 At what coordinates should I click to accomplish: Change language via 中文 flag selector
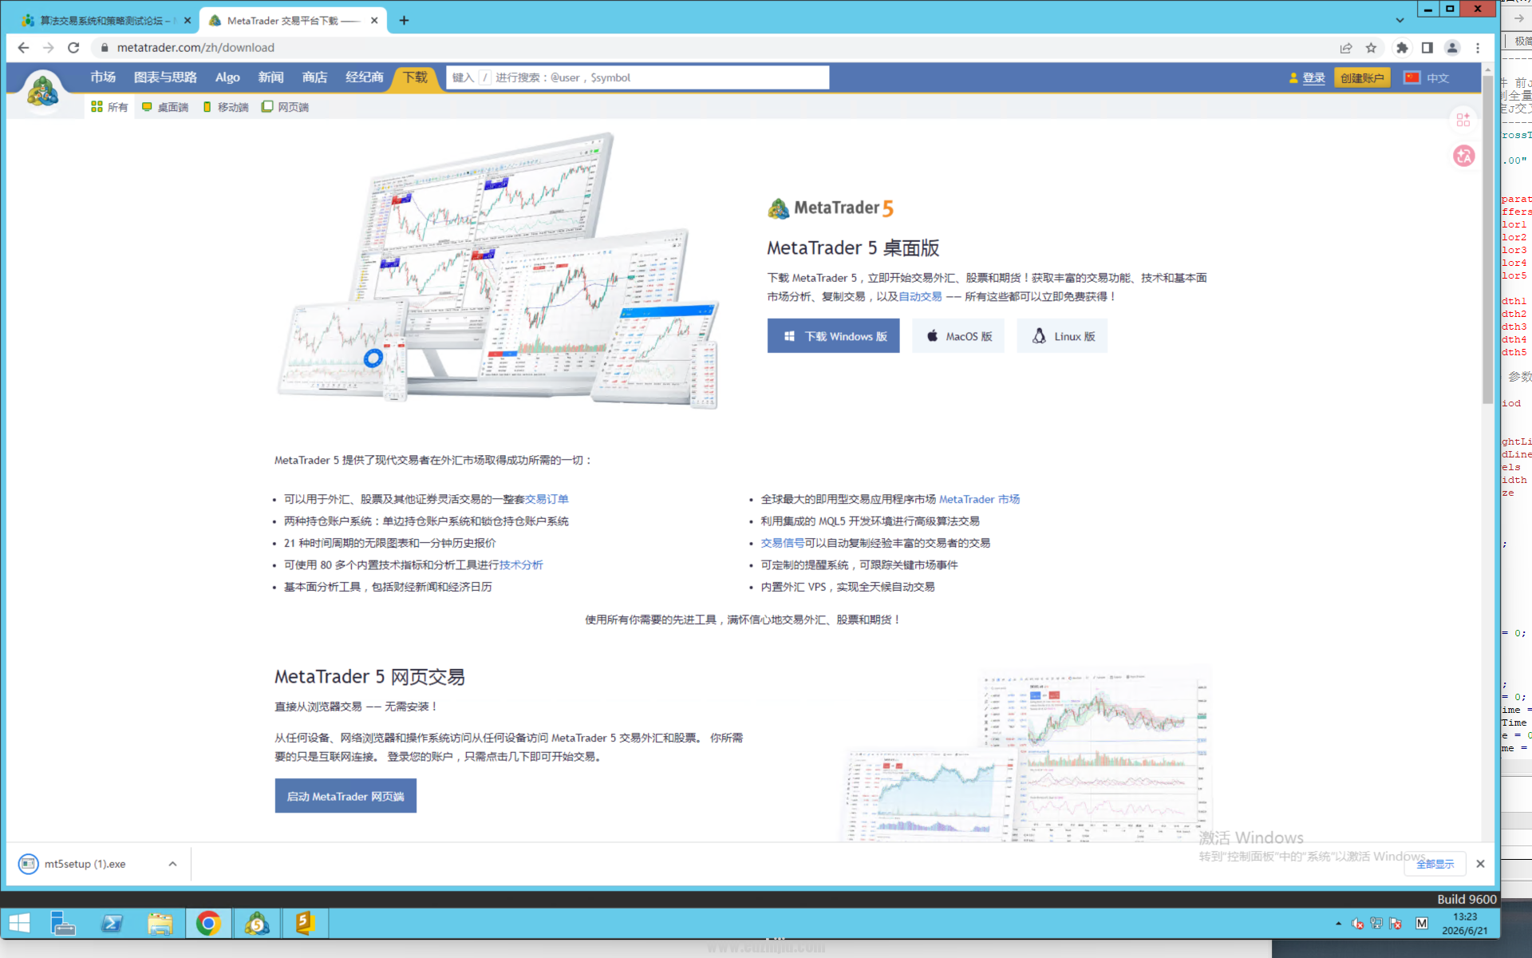[x=1427, y=78]
